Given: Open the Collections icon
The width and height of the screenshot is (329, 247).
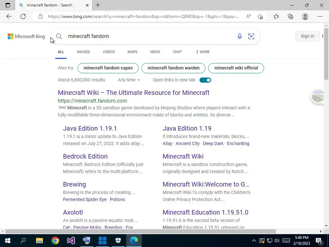Looking at the screenshot, I should point(290,16).
